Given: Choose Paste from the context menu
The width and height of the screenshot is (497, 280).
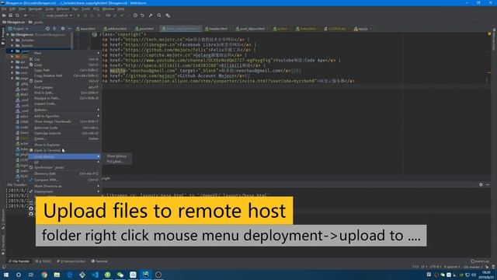Looking at the screenshot, I should [x=64, y=81].
